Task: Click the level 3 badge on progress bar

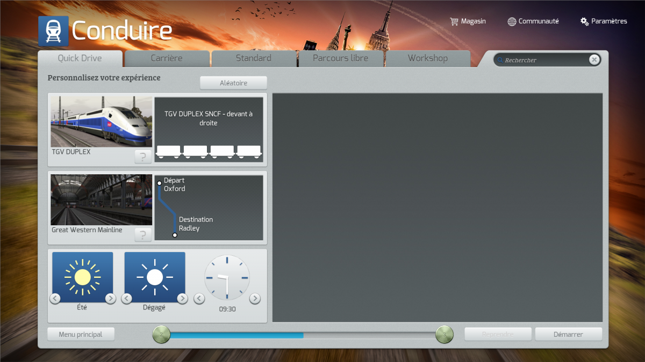Action: (445, 335)
